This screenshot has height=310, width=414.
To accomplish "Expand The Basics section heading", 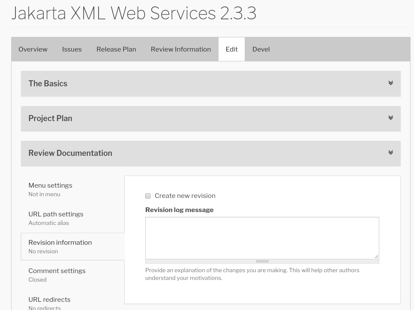I will click(48, 84).
